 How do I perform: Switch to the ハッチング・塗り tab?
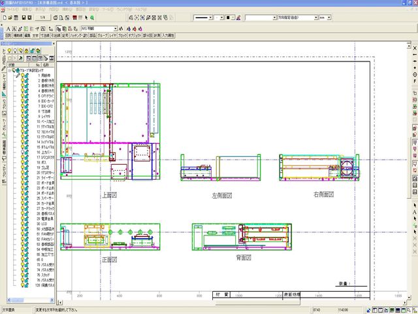click(78, 35)
